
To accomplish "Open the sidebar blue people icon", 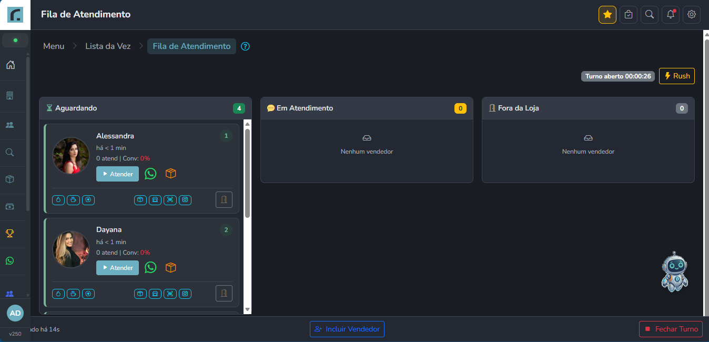I will click(x=9, y=293).
